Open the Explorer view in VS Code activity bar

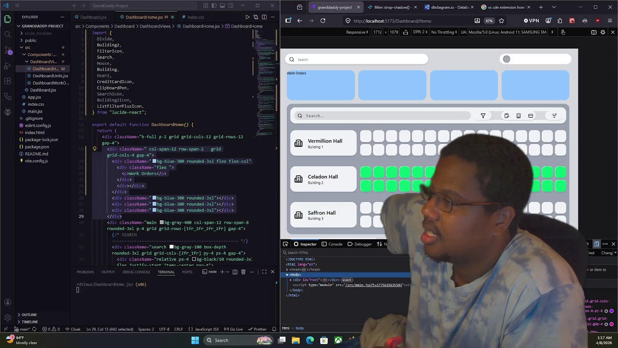pos(7,19)
